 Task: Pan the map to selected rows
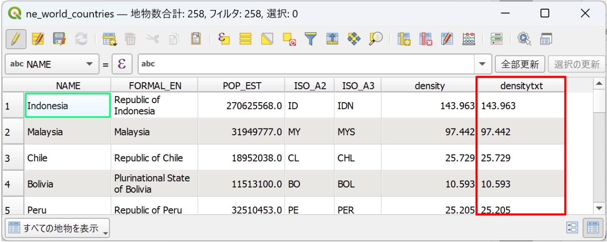coord(354,39)
